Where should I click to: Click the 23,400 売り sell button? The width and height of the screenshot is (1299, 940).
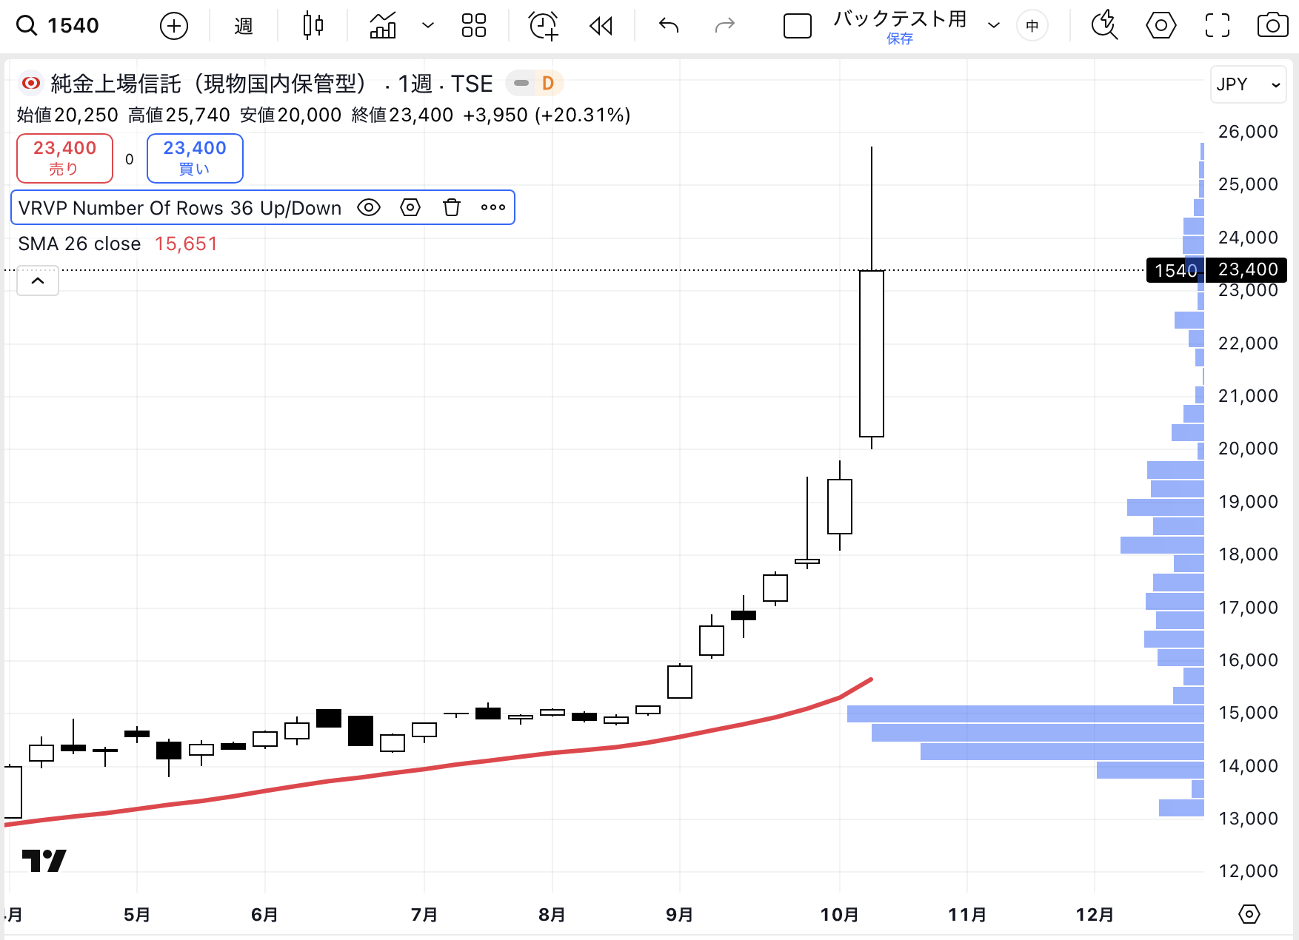pyautogui.click(x=65, y=158)
